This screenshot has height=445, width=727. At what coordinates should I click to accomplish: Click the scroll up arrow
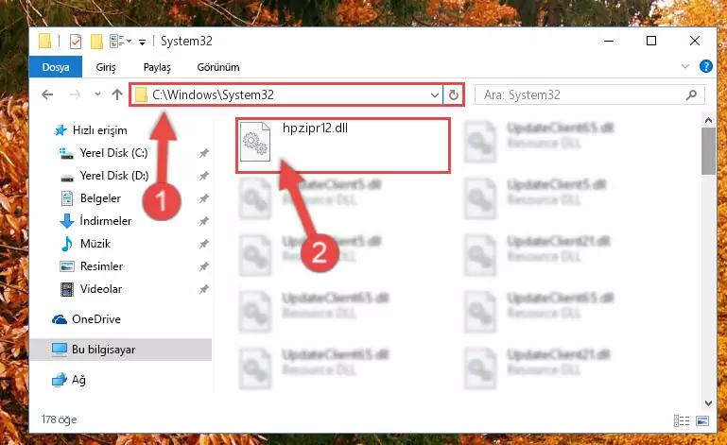[x=708, y=120]
